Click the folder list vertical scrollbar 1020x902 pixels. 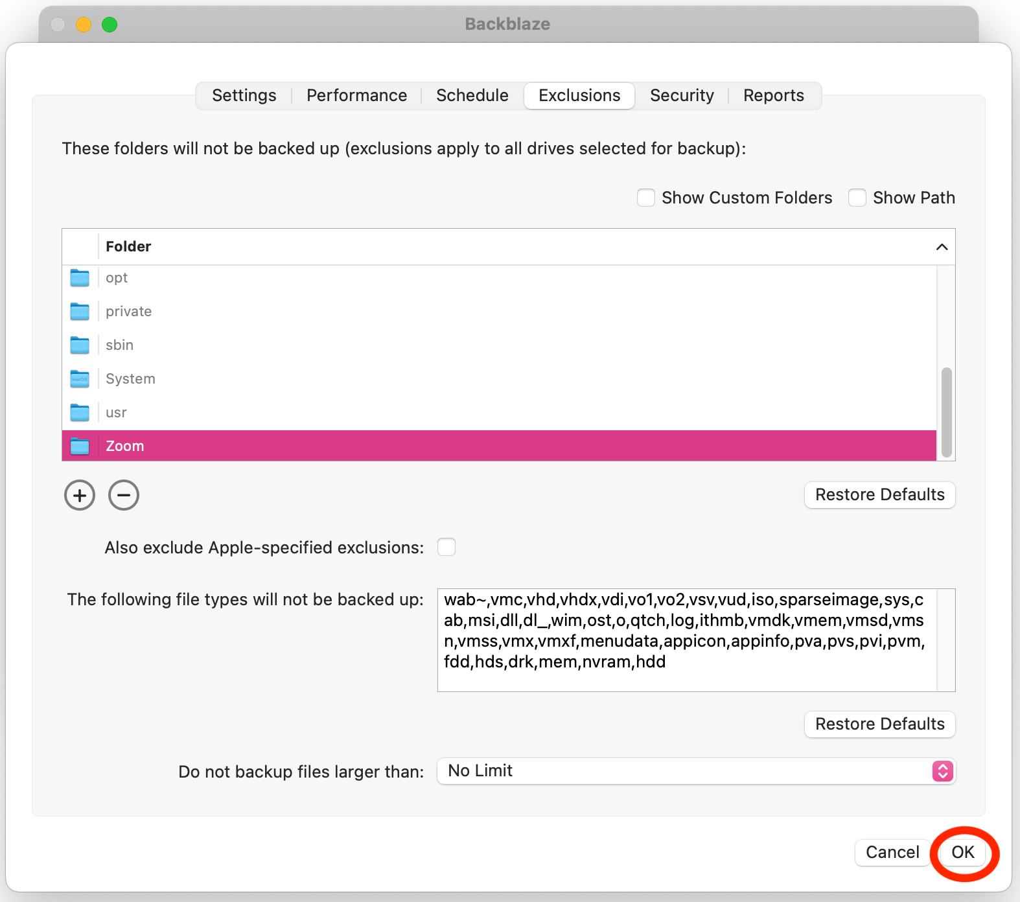coord(946,412)
